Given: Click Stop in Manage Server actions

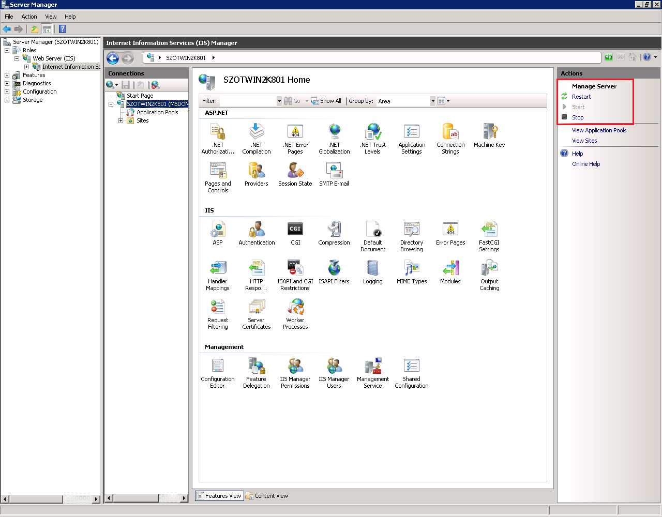Looking at the screenshot, I should (578, 117).
